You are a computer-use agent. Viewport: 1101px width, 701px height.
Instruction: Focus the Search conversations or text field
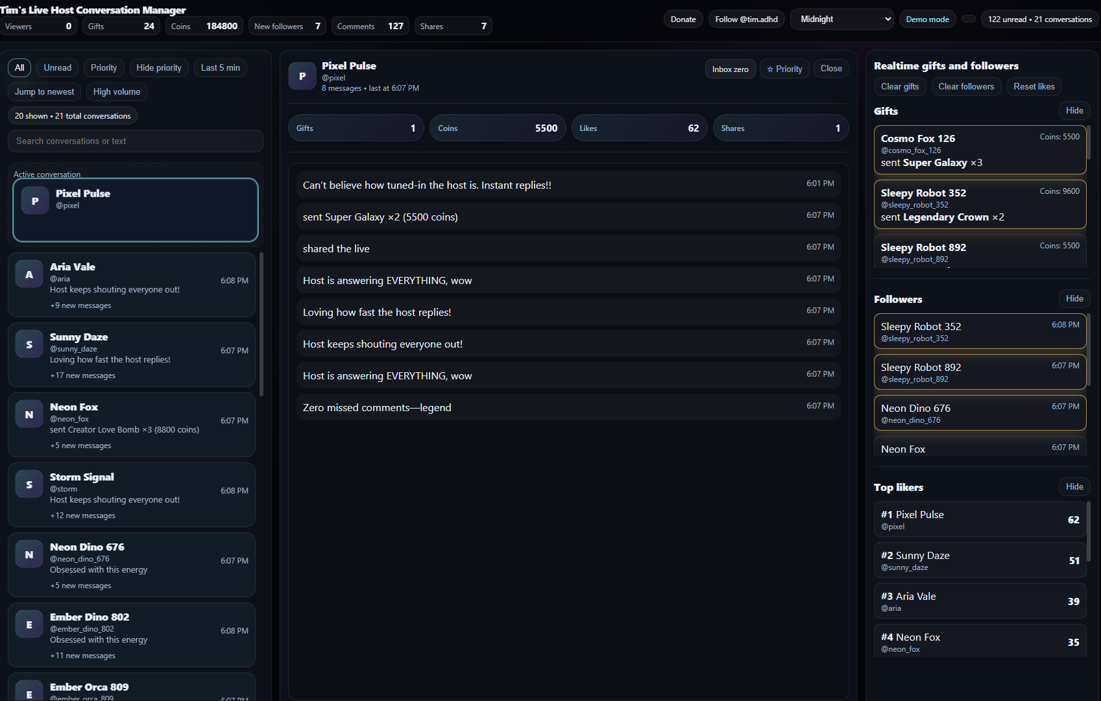coord(136,141)
